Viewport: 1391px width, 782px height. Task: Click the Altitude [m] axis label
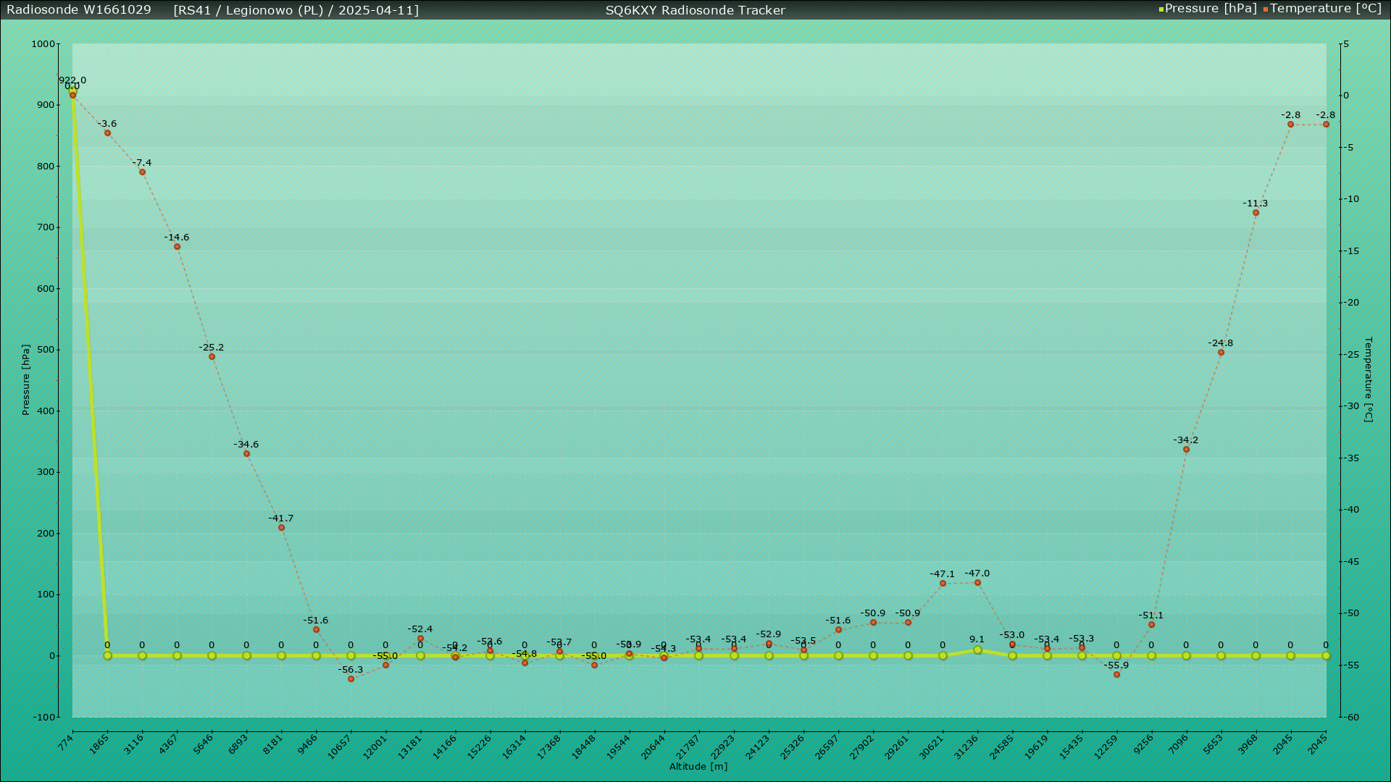click(x=698, y=766)
